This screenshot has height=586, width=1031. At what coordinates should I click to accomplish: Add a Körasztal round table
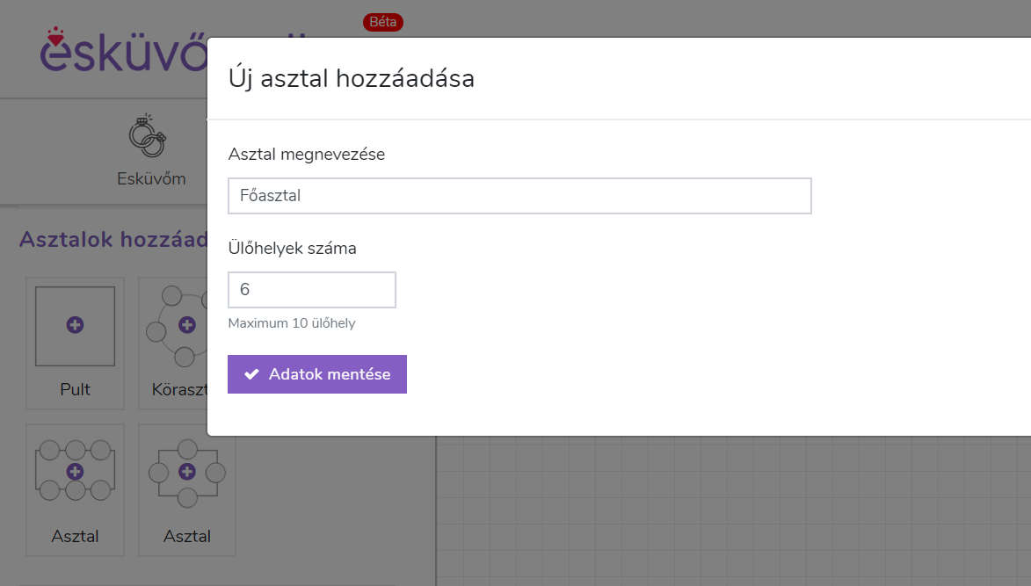pos(173,343)
